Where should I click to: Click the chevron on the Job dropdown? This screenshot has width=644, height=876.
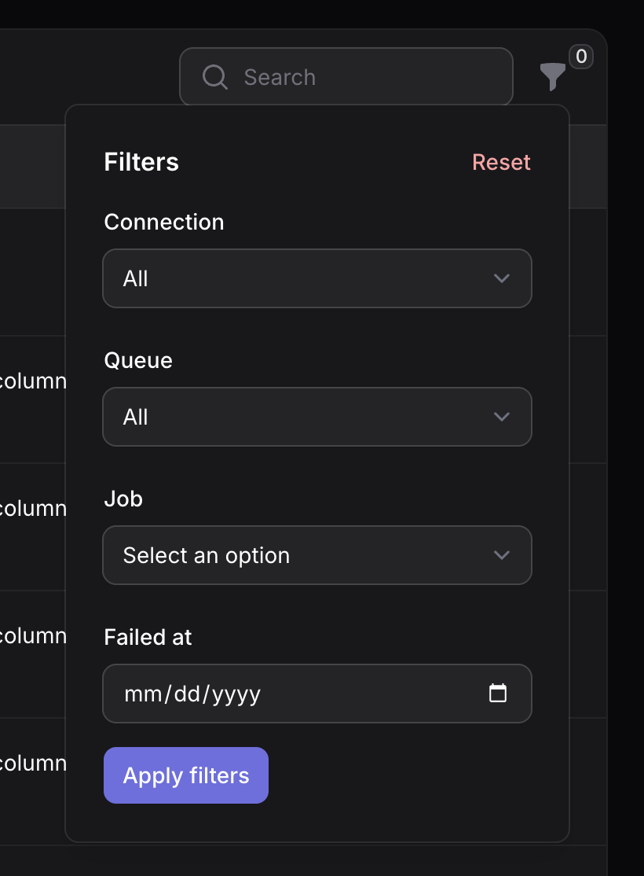pos(502,555)
